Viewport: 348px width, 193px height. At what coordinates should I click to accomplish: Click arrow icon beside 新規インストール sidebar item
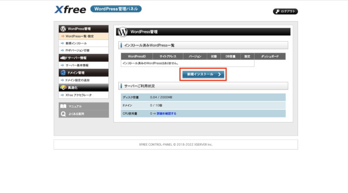click(x=62, y=43)
